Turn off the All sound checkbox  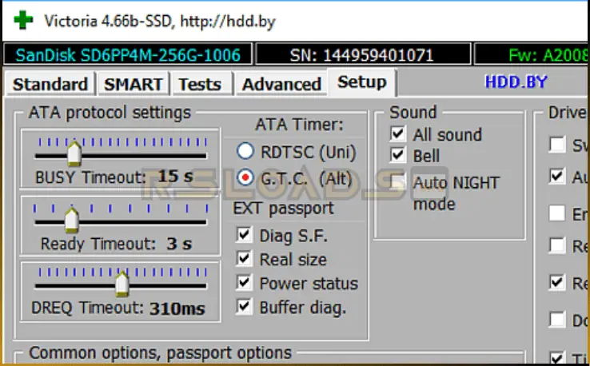click(x=397, y=134)
